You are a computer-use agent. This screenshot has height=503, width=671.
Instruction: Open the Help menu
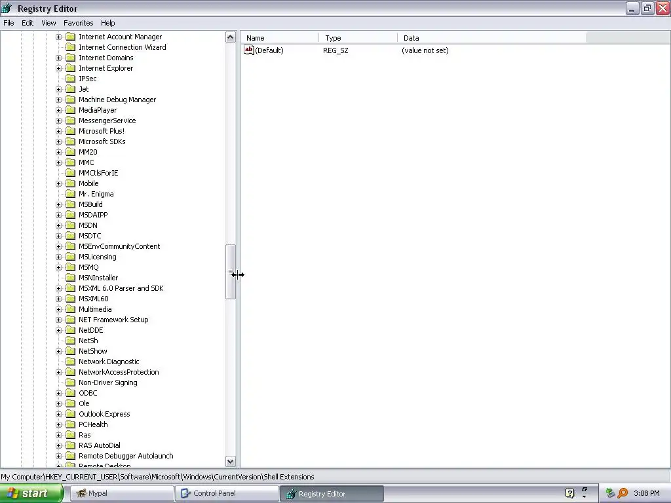point(108,23)
